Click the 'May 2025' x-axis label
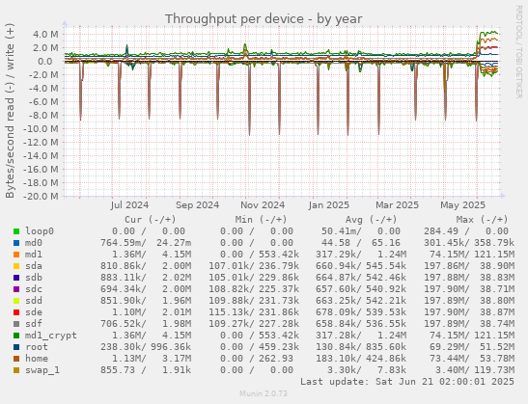 463,204
